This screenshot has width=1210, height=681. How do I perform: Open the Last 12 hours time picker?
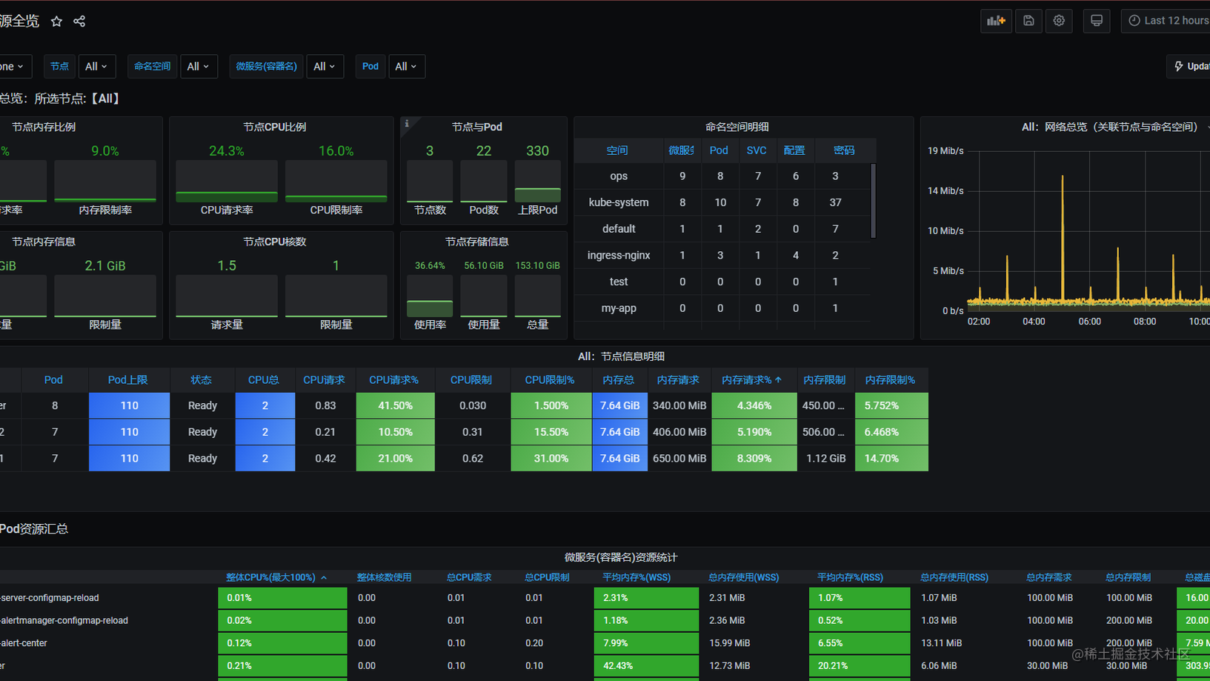click(1167, 21)
